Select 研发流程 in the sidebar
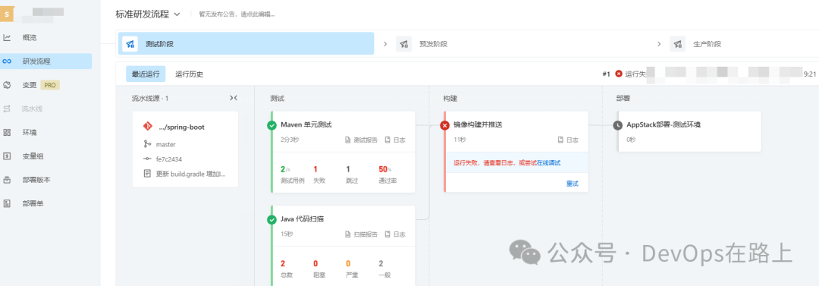This screenshot has height=286, width=819. click(x=46, y=61)
